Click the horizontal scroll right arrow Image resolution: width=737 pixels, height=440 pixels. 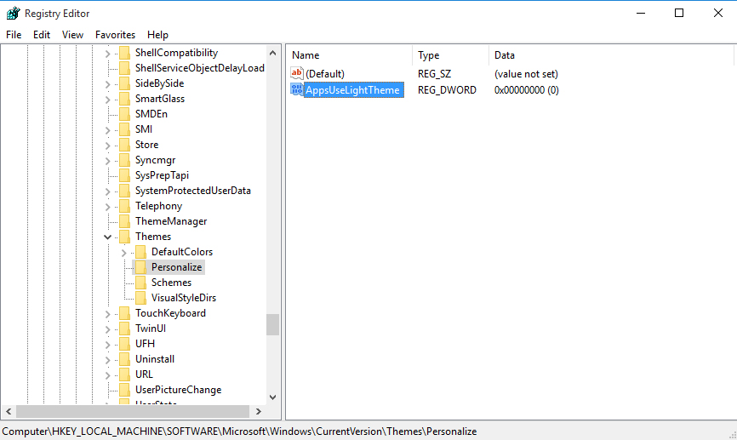(x=258, y=411)
